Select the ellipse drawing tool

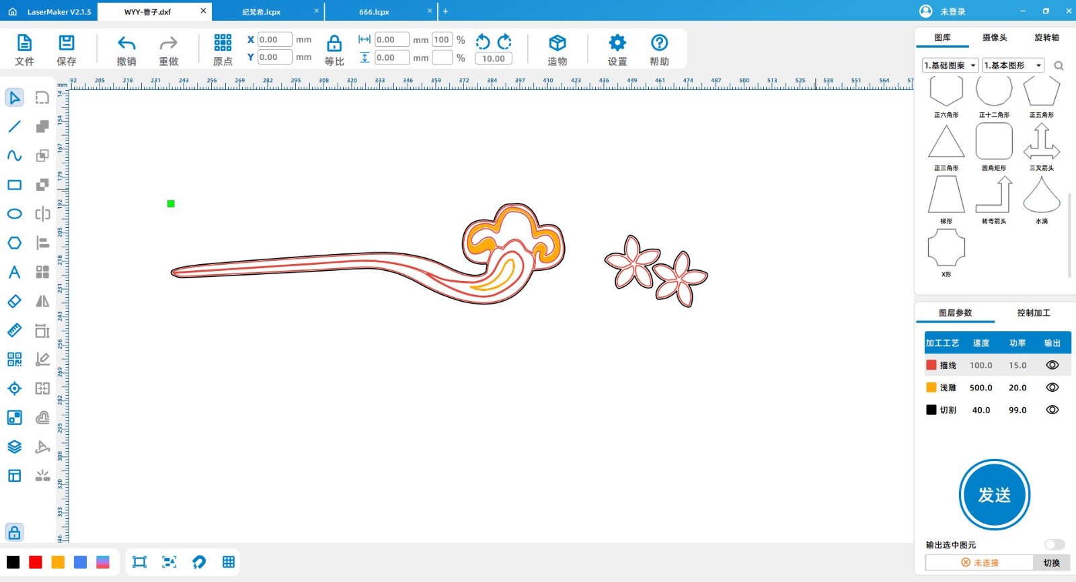14,214
